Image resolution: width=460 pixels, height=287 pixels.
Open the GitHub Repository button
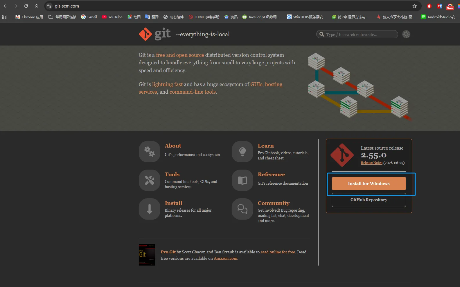tap(369, 200)
